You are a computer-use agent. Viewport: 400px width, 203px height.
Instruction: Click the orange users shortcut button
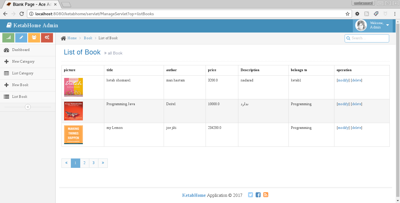coord(34,38)
